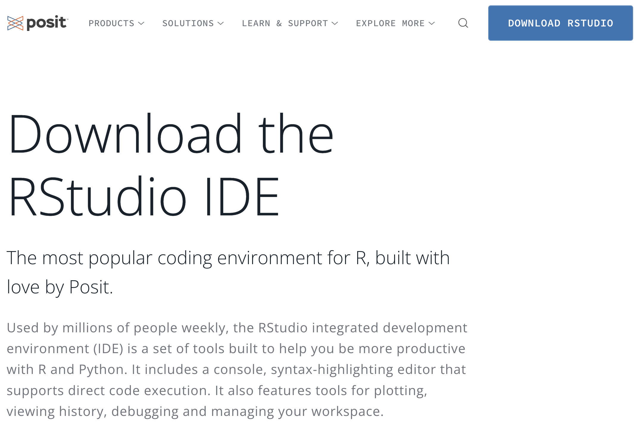Open the Products menu

116,23
